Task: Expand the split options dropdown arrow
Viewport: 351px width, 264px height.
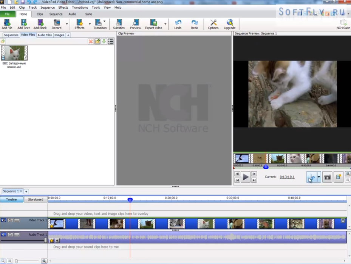Action: tap(319, 177)
